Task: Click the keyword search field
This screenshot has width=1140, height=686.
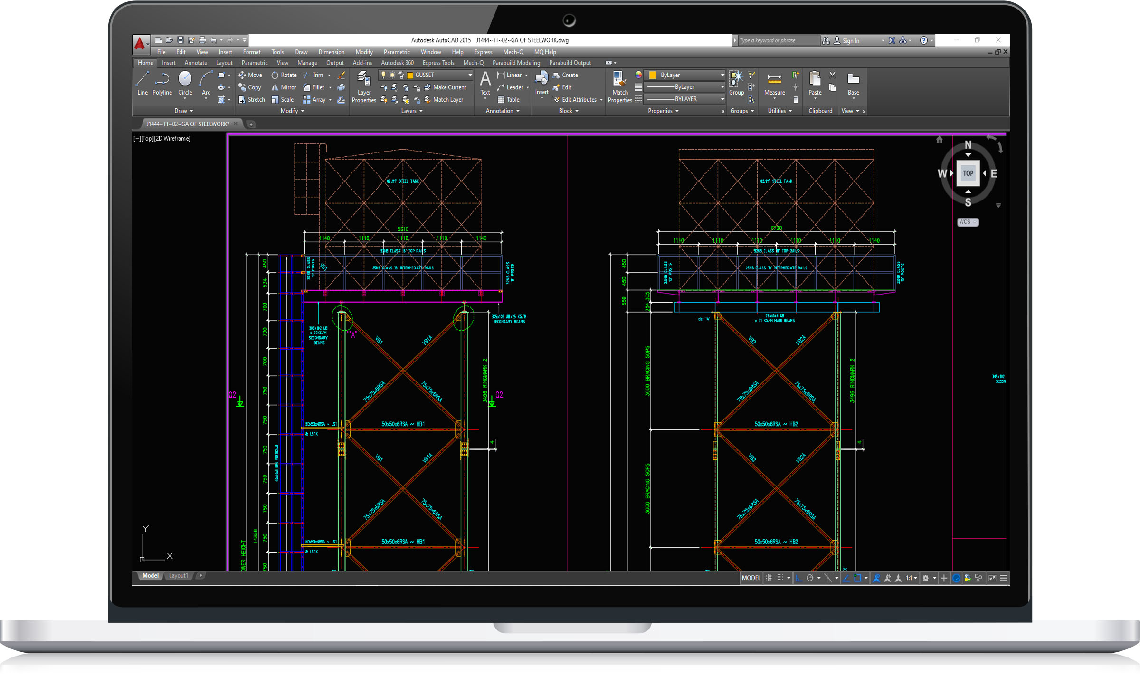Action: (778, 41)
